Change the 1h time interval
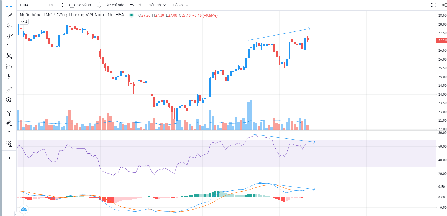 click(50, 5)
